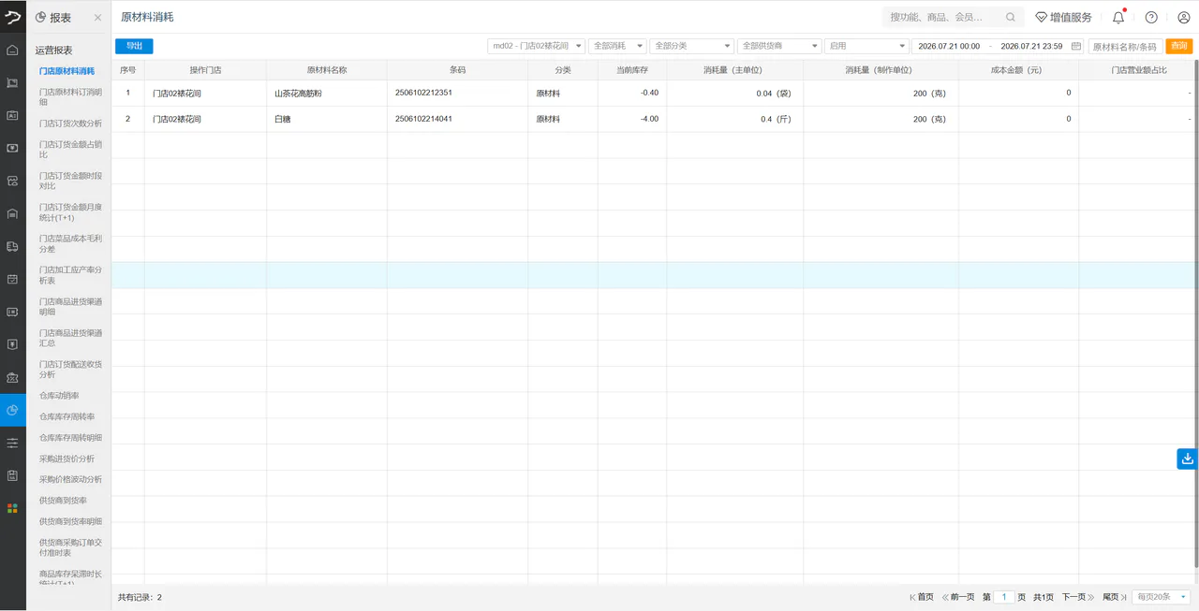Click the home icon in left sidebar

click(12, 50)
